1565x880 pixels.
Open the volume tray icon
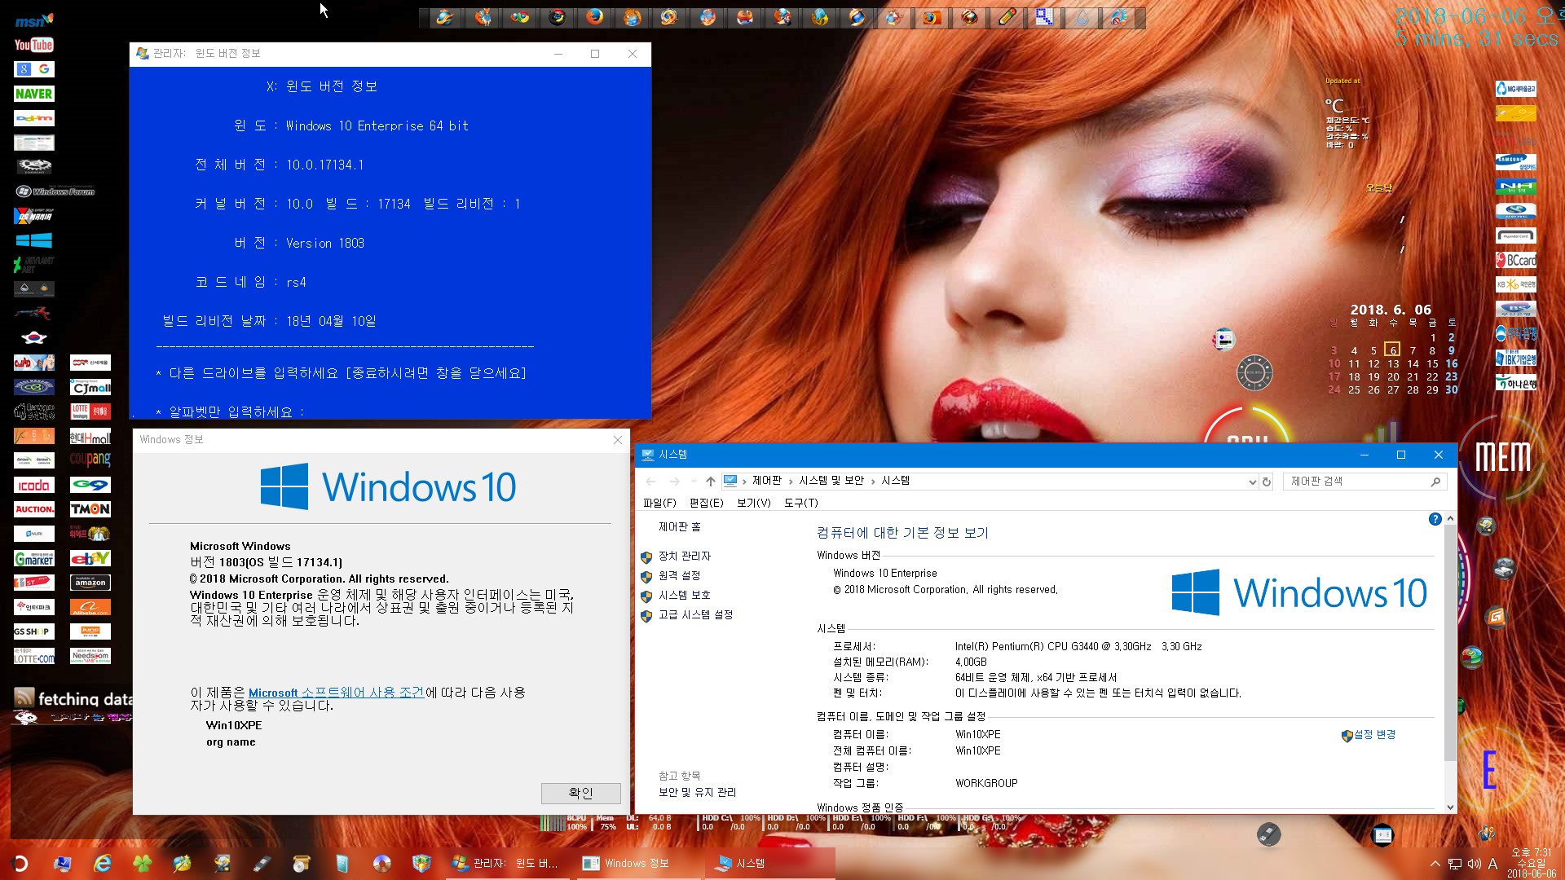(1474, 864)
